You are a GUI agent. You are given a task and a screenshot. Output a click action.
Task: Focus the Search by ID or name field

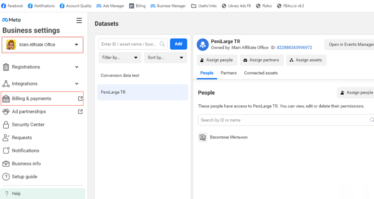286,120
